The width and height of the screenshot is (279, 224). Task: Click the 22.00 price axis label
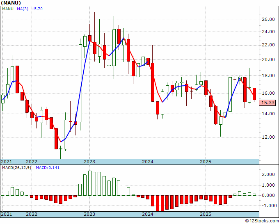tap(268, 45)
